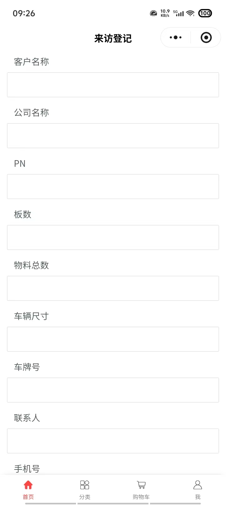Tap the battery indicator icon

click(205, 13)
